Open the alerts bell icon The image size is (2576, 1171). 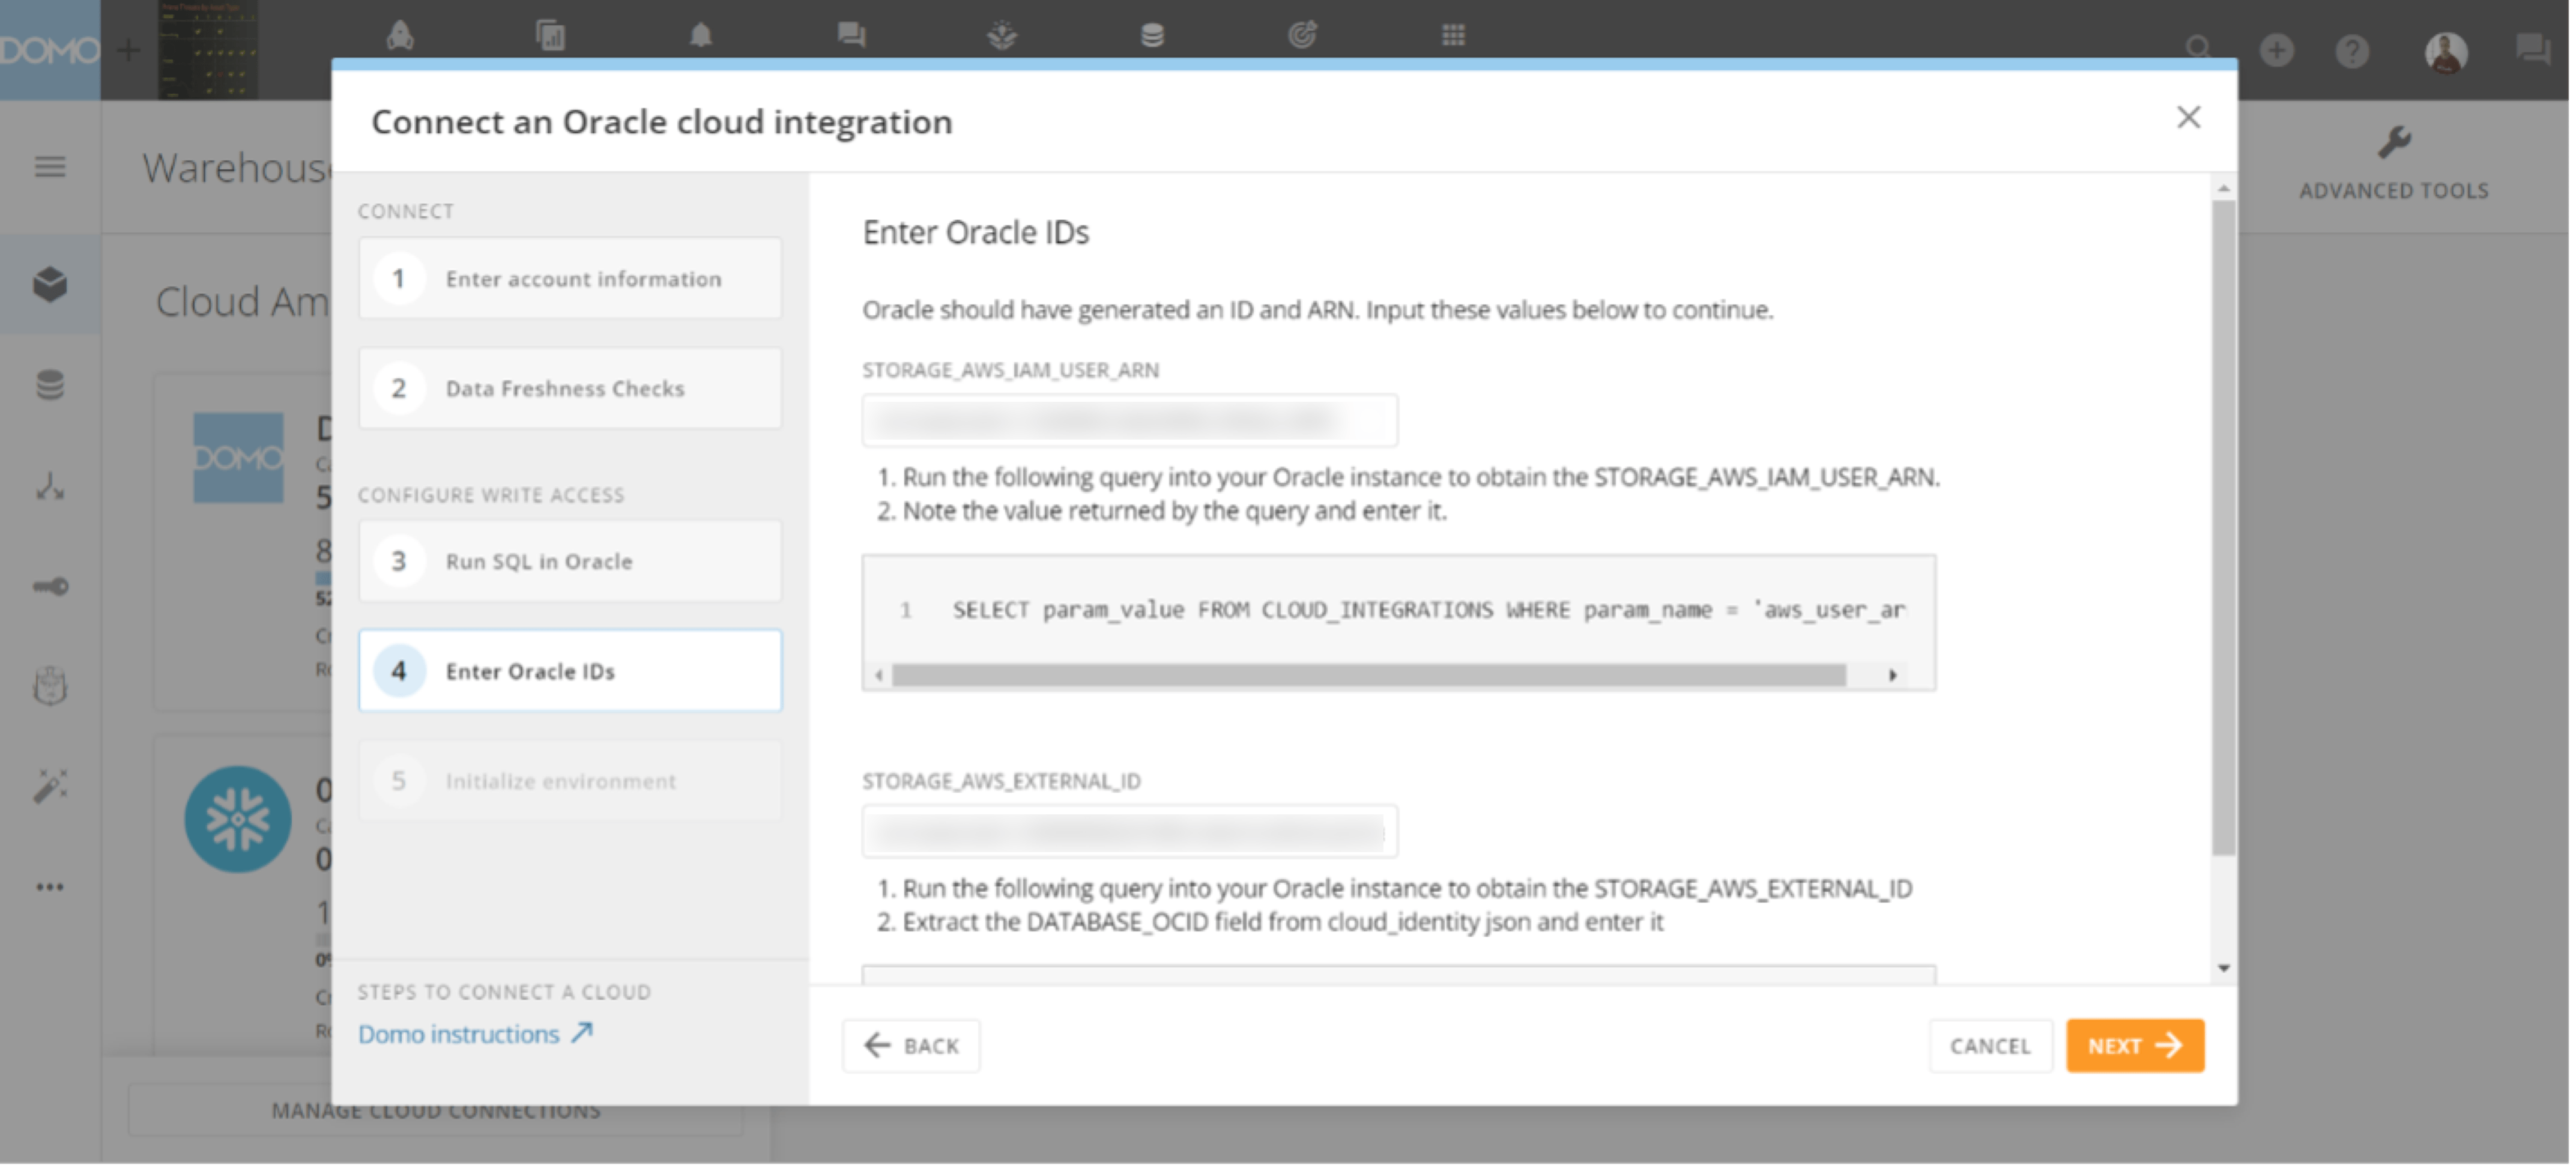click(701, 36)
